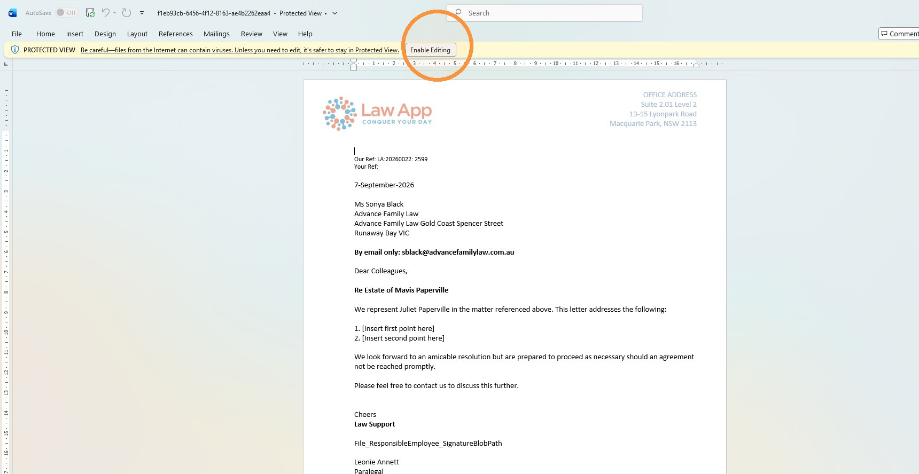
Task: Open the Layout tab
Action: 137,34
